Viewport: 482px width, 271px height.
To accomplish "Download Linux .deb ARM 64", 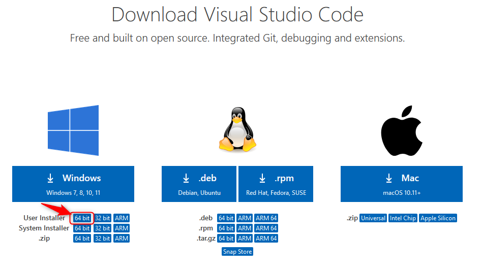I will pyautogui.click(x=266, y=218).
